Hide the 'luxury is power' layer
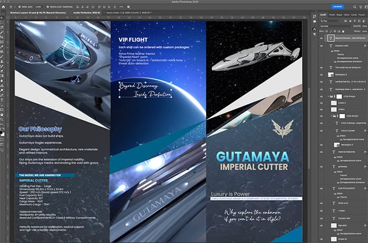 (x=321, y=130)
